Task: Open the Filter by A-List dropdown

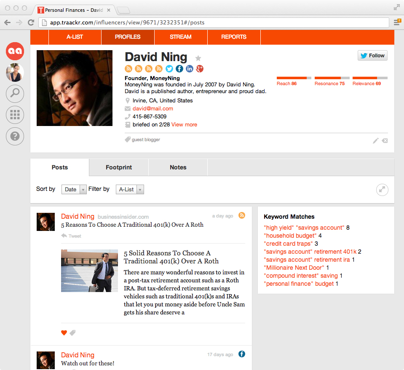Action: click(x=130, y=189)
